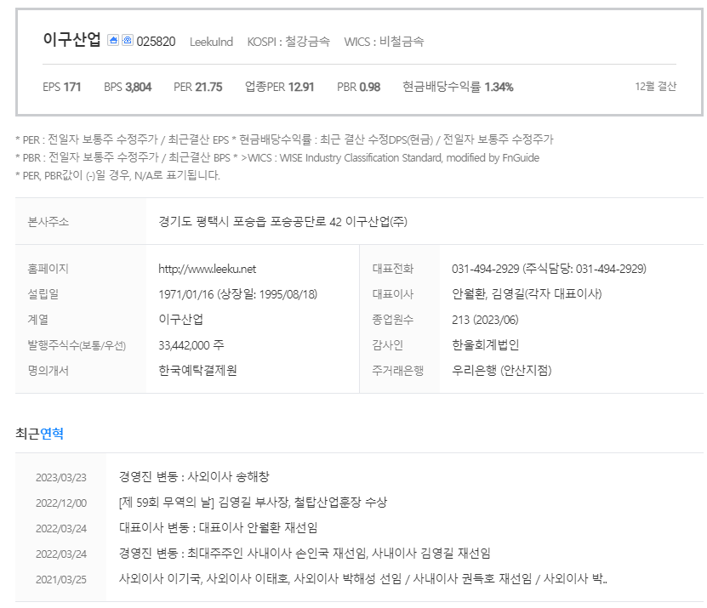Click CEO names '안월환, 김영길(각자 대표이사)'
The image size is (707, 608).
[x=527, y=294]
